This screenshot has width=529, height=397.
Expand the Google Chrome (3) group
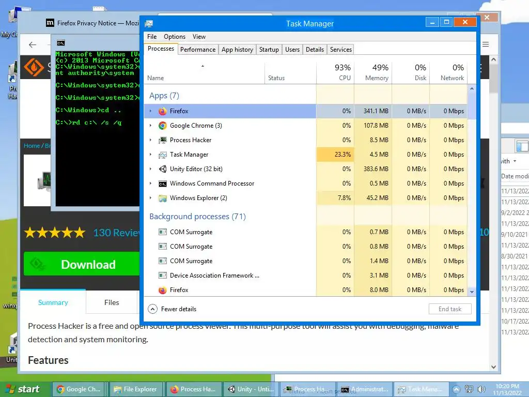(150, 126)
